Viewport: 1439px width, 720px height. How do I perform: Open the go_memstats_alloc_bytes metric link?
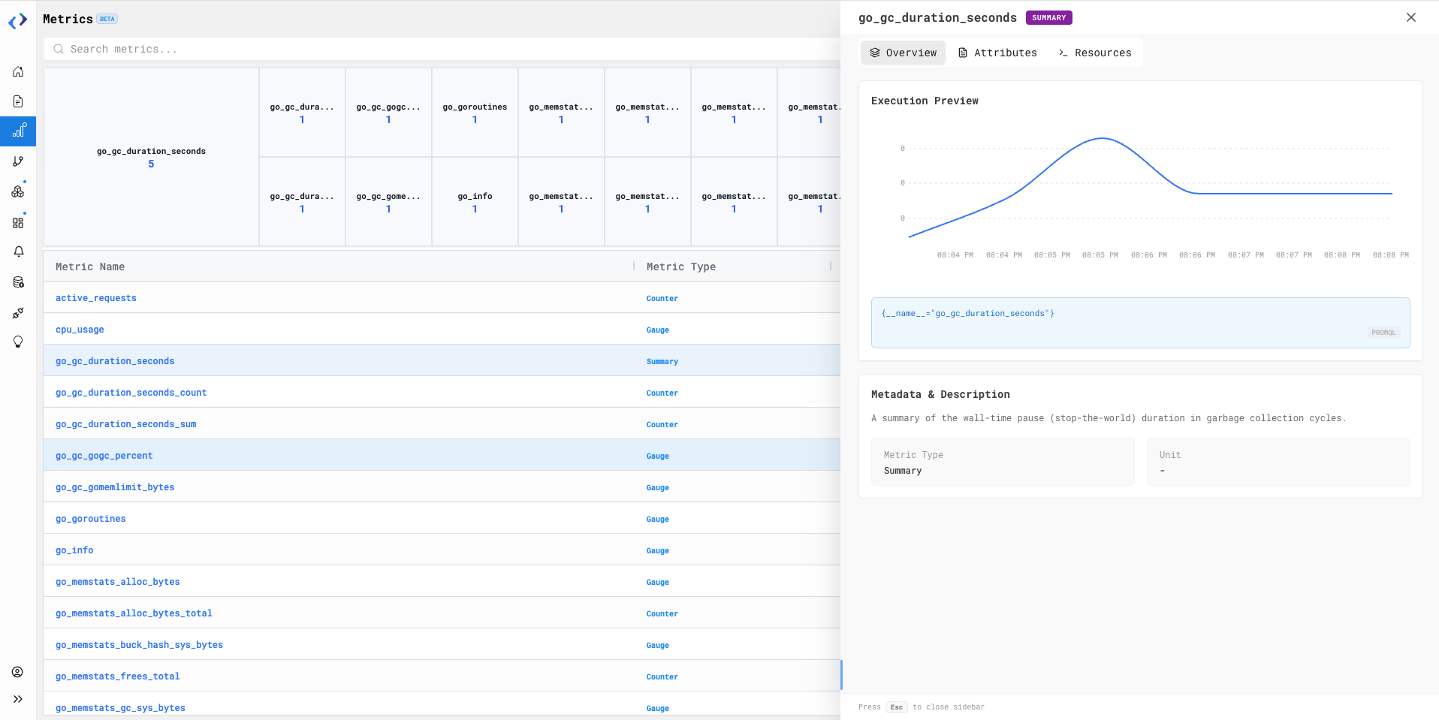click(118, 582)
